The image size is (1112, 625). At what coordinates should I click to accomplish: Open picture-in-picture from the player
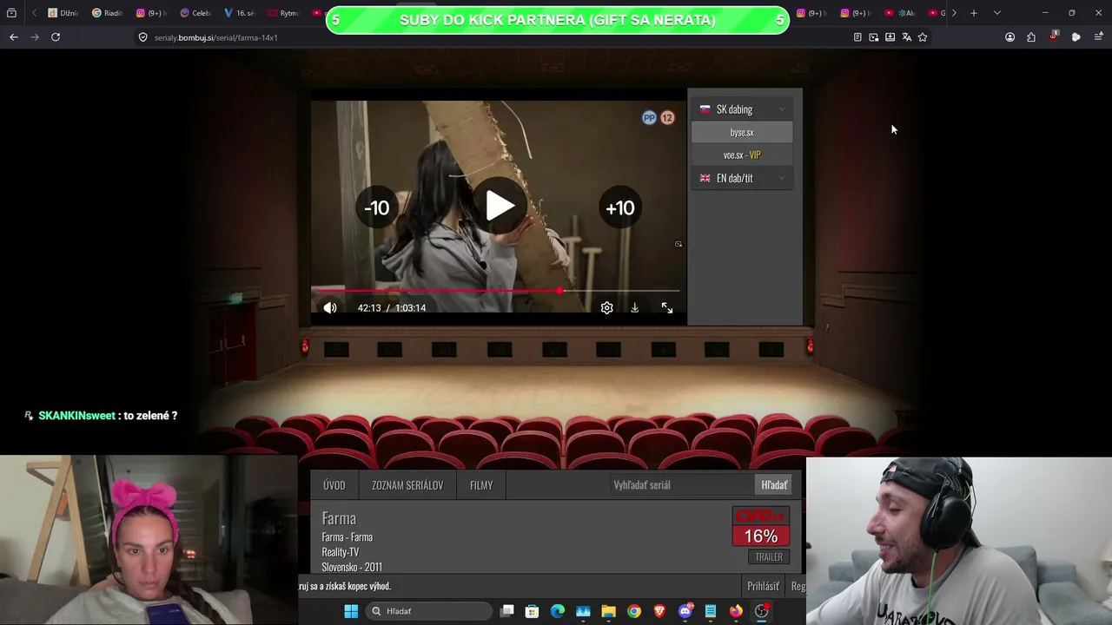[678, 244]
